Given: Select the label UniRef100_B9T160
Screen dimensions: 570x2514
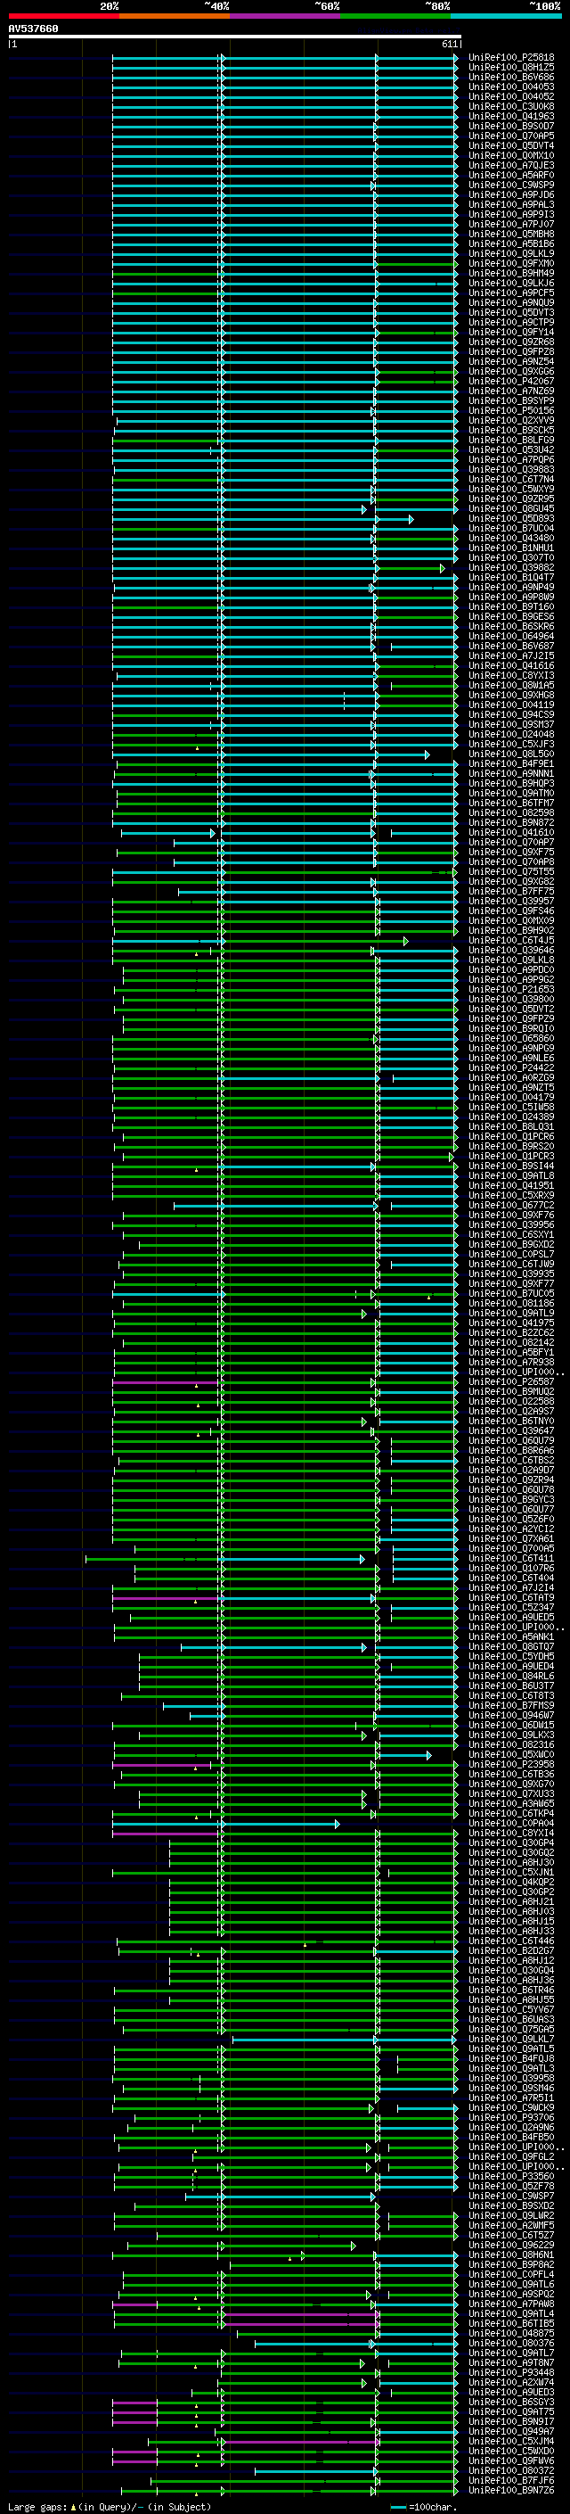Looking at the screenshot, I should pos(511,607).
